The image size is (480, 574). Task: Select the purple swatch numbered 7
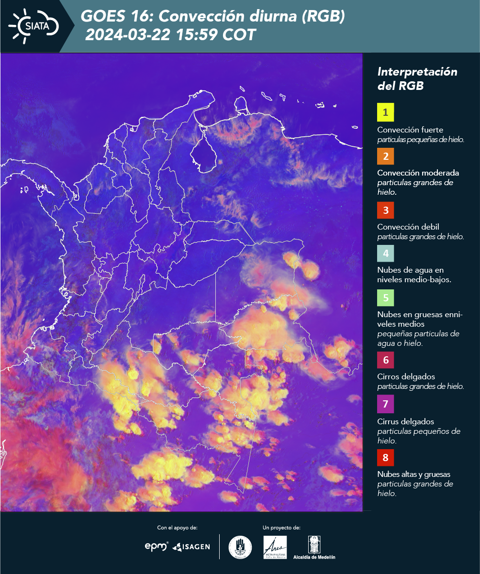[x=386, y=405]
